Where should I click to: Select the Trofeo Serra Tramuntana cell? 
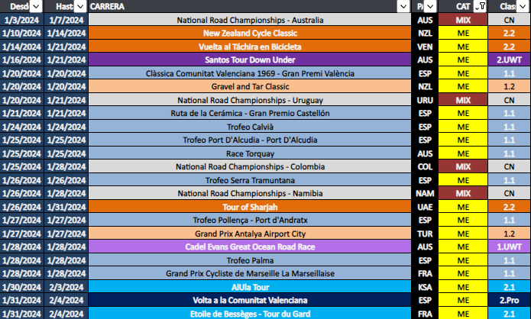(250, 180)
